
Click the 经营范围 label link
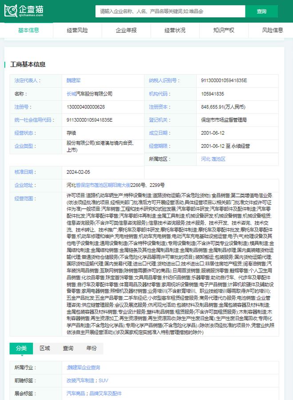click(24, 198)
